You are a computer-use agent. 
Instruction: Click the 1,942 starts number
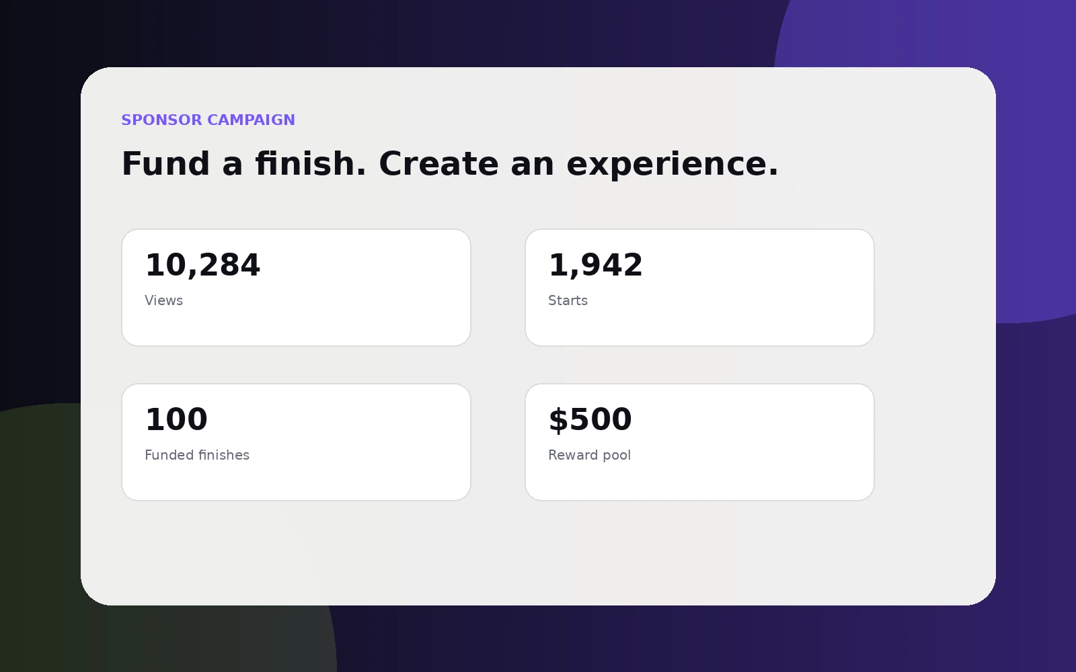[x=596, y=265]
